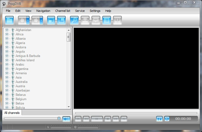Maximize the ProgDVB window
202x132 pixels.
[x=185, y=3]
